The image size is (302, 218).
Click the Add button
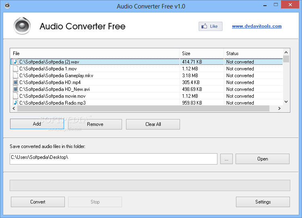(37, 124)
